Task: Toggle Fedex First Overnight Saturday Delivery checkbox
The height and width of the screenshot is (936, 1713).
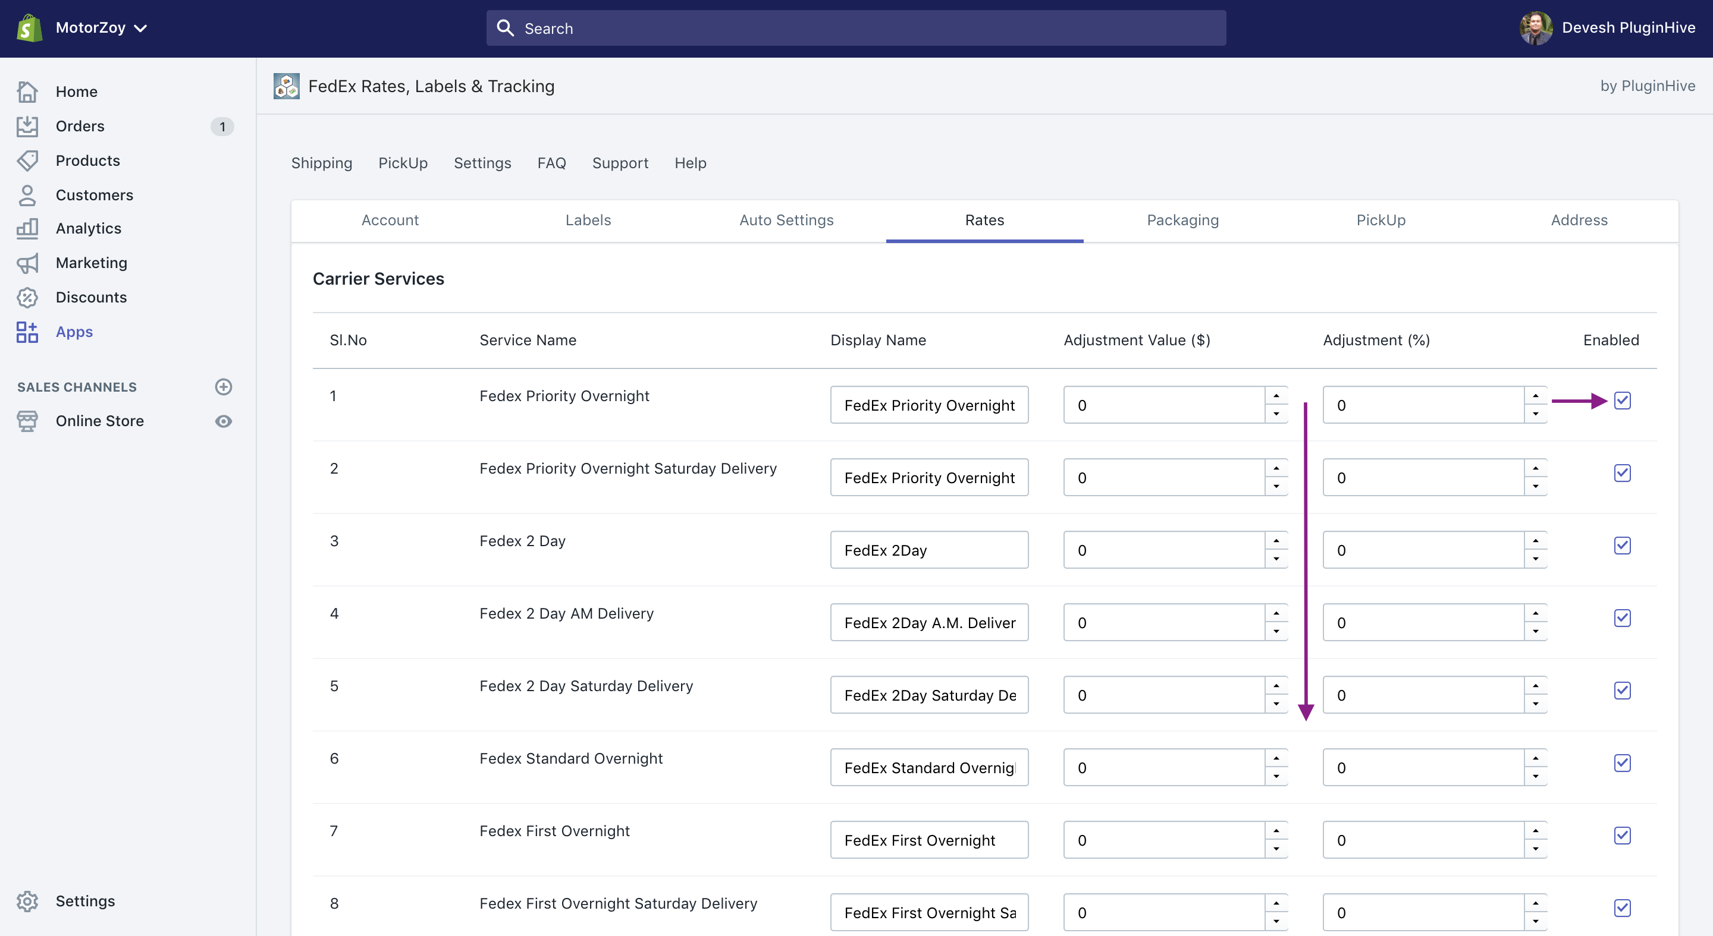Action: point(1623,907)
